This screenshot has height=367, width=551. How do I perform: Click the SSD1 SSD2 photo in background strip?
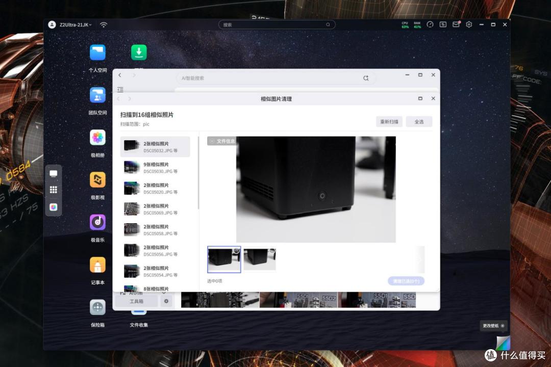tap(298, 300)
